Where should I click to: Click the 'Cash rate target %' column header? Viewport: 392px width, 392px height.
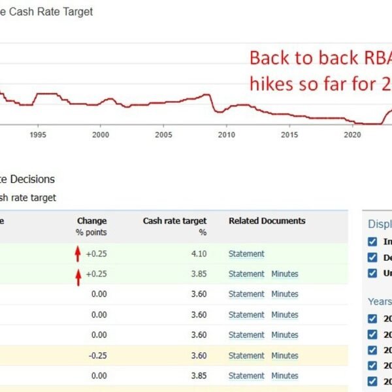(174, 227)
